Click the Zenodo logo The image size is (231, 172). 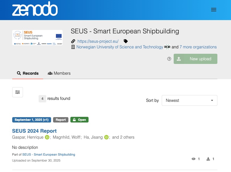click(35, 10)
